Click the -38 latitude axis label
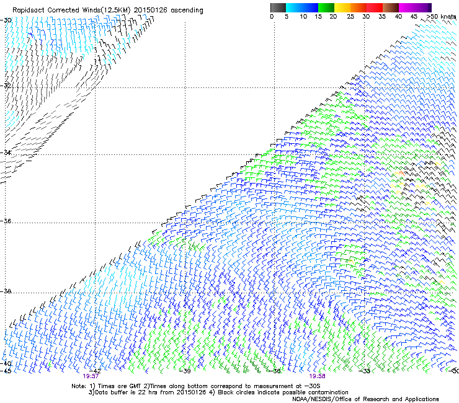 [6, 291]
